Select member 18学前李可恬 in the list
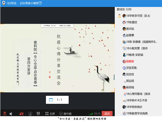 (138, 16)
